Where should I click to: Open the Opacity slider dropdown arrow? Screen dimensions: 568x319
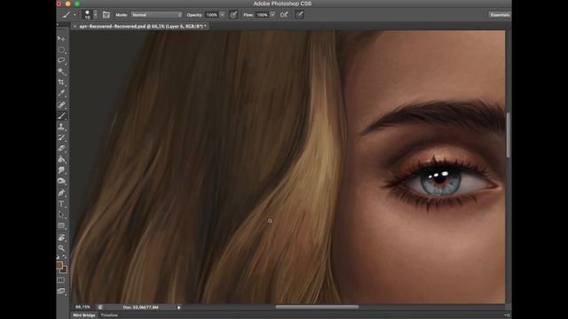click(x=222, y=15)
